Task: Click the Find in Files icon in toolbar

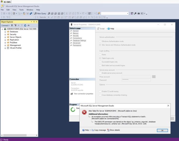Action: point(99,13)
